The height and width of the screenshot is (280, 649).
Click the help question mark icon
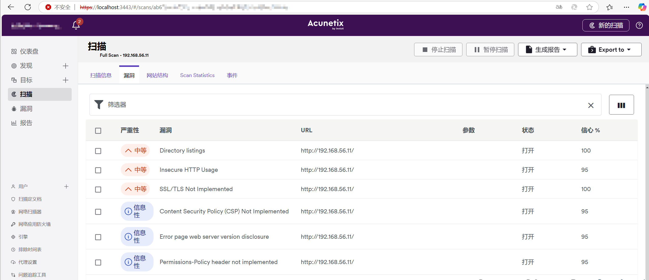coord(639,25)
